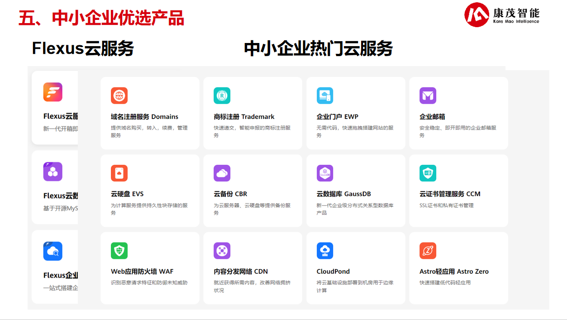Viewport: 567px width, 320px height.
Task: Click the orange 云硬盘 EVS icon
Action: [119, 173]
